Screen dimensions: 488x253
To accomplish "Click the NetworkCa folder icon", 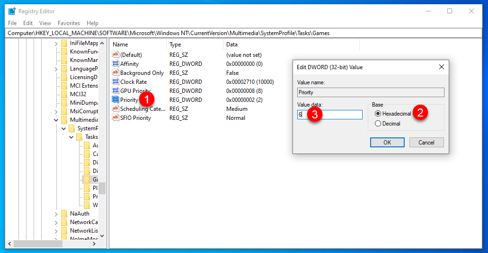I will (x=64, y=222).
